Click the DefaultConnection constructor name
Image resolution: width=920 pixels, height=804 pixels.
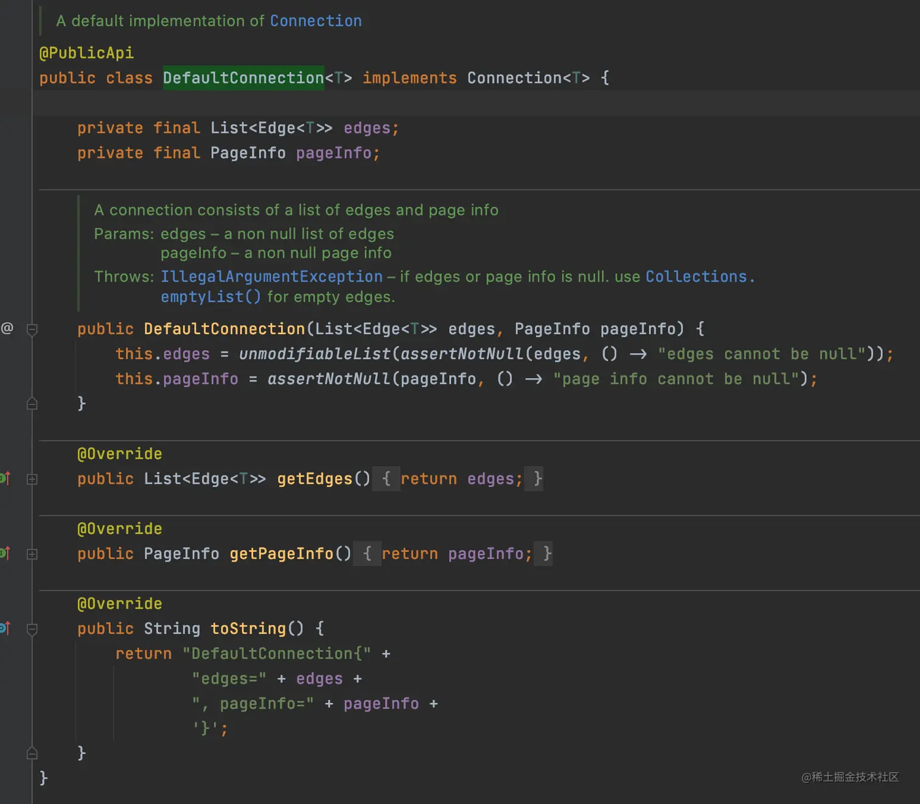tap(225, 329)
